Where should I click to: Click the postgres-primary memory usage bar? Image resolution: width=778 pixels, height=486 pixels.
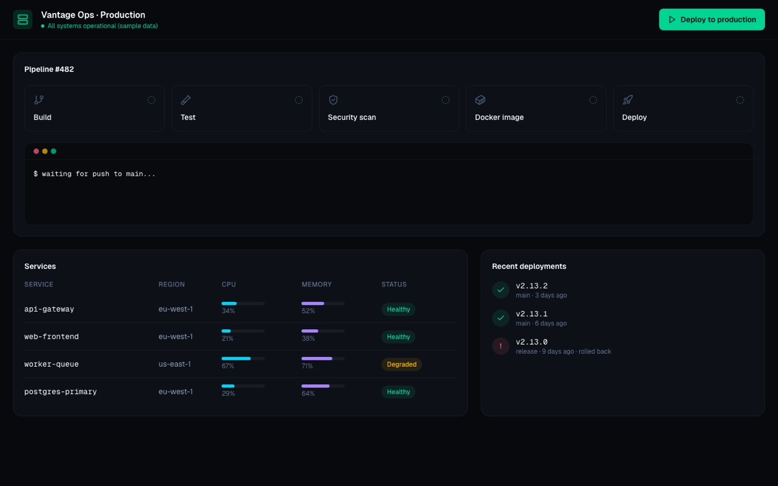point(323,386)
